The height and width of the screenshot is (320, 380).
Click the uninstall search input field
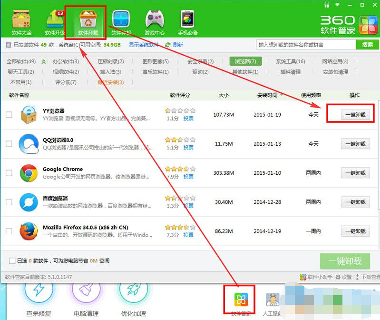pyautogui.click(x=306, y=45)
